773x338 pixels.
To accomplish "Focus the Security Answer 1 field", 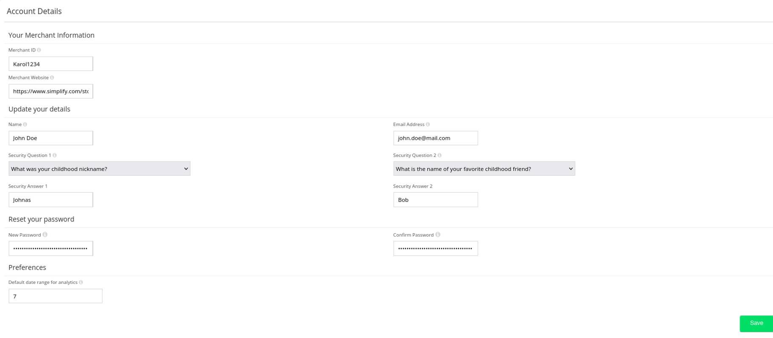I will [51, 200].
